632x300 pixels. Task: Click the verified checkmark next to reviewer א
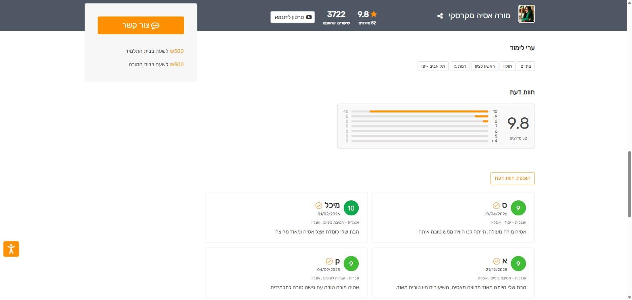point(497,261)
